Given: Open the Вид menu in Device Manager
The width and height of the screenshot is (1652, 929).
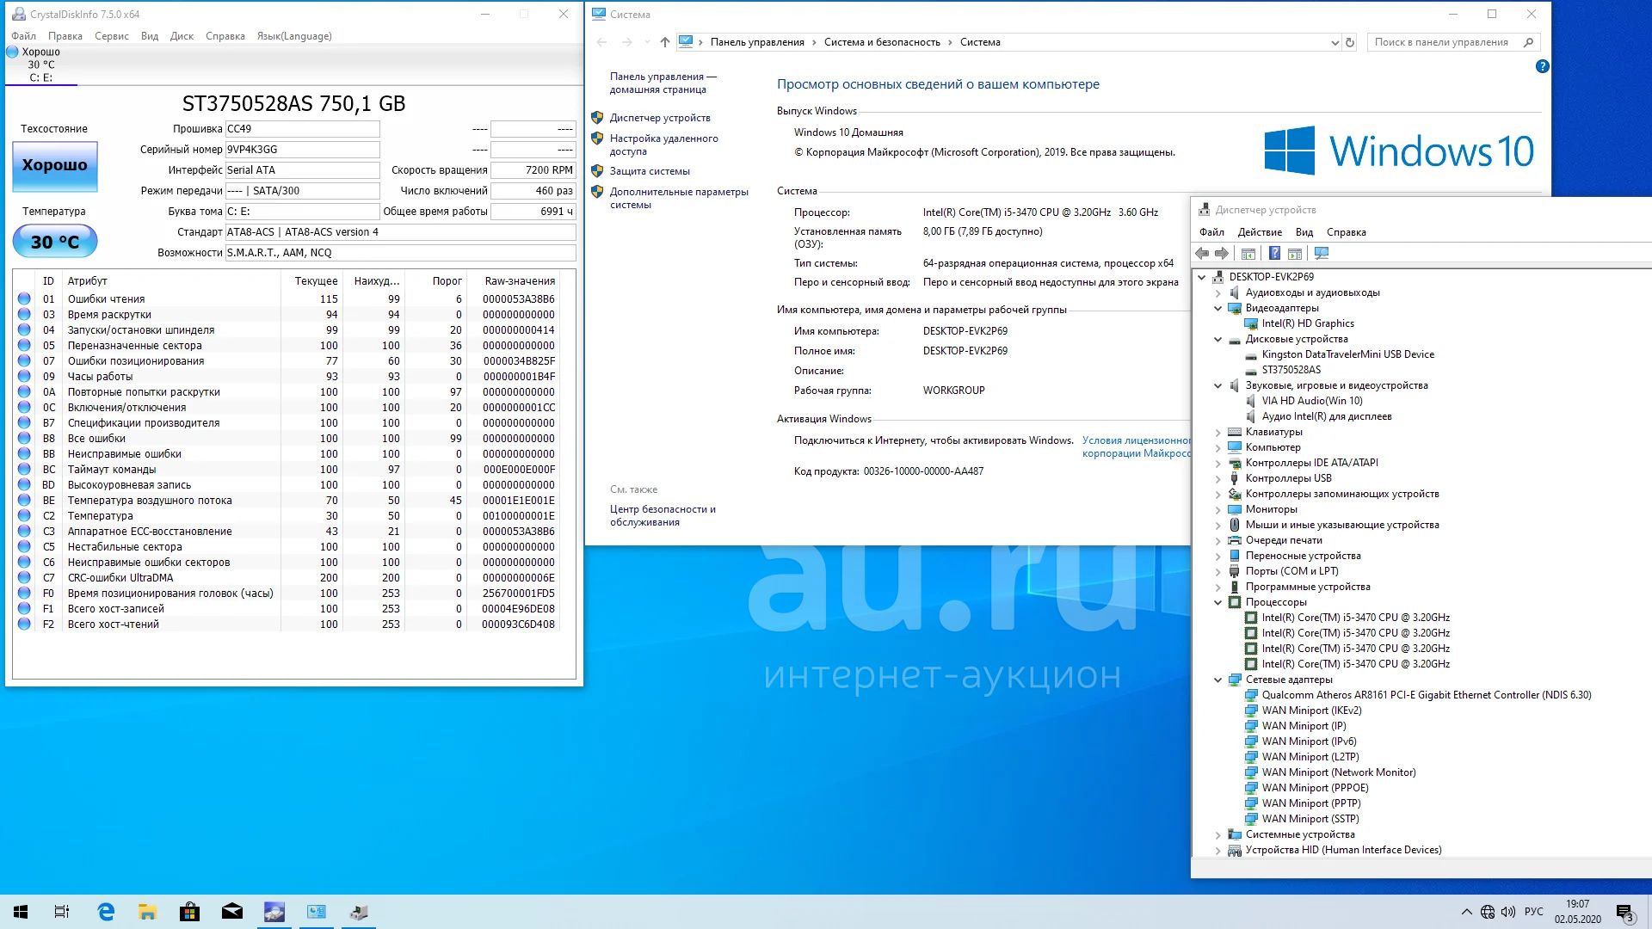Looking at the screenshot, I should pyautogui.click(x=1304, y=232).
